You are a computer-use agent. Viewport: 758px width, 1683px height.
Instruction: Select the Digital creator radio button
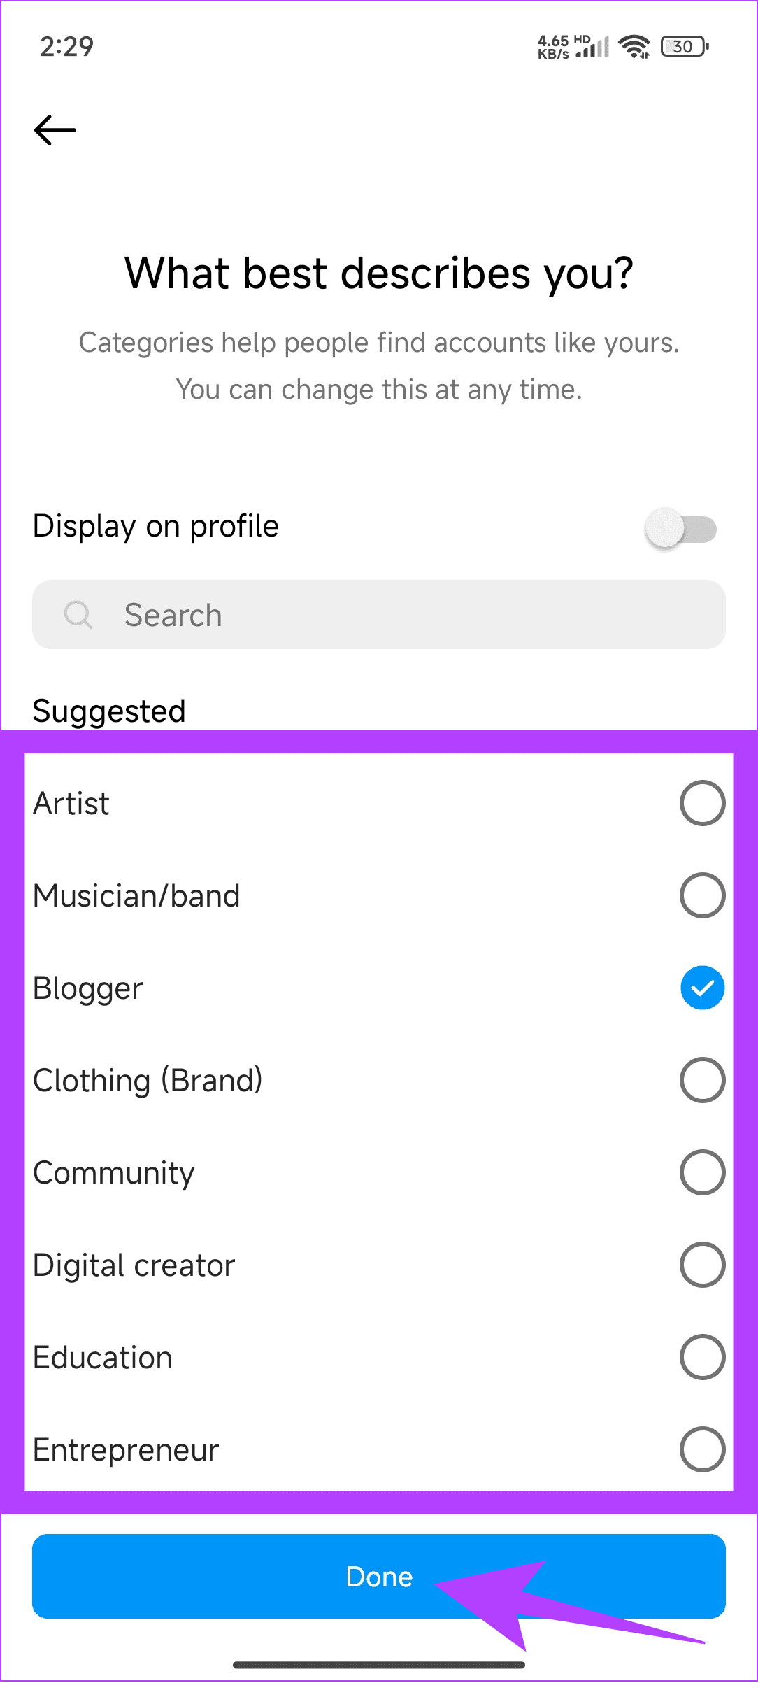[x=702, y=1265]
